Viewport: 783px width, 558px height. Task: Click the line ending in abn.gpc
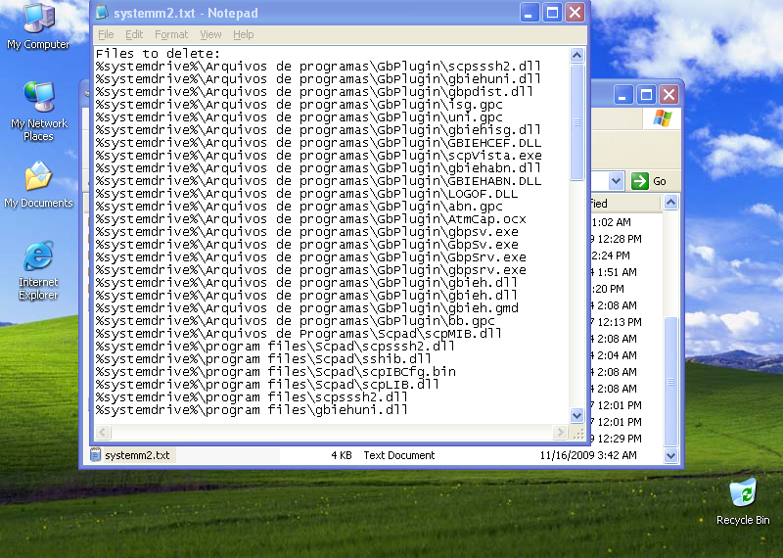(299, 207)
